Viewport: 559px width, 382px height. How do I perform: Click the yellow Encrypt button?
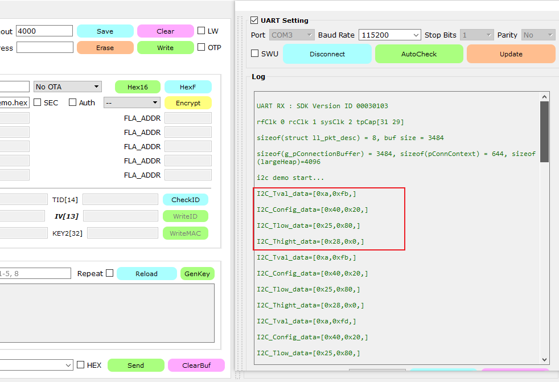click(x=188, y=103)
